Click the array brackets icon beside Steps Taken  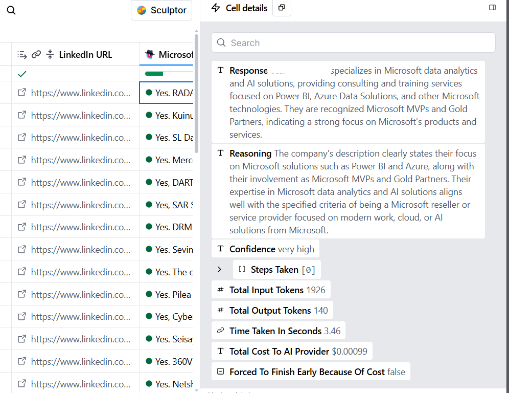(242, 269)
